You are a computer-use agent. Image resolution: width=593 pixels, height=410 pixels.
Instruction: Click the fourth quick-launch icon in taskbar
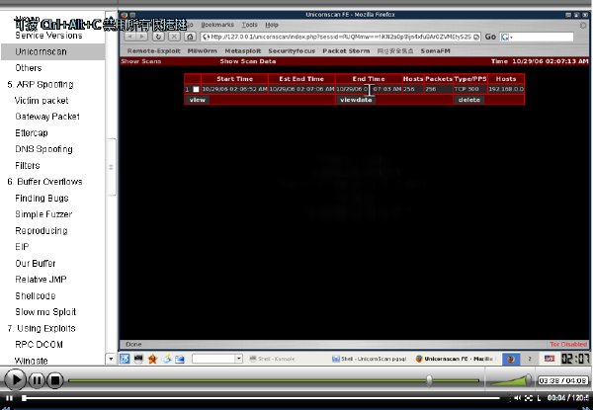166,359
